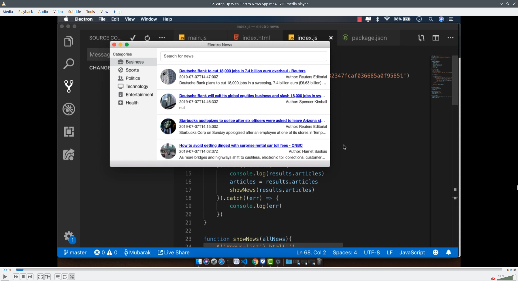Toggle the VLC playlist button

tap(57, 277)
